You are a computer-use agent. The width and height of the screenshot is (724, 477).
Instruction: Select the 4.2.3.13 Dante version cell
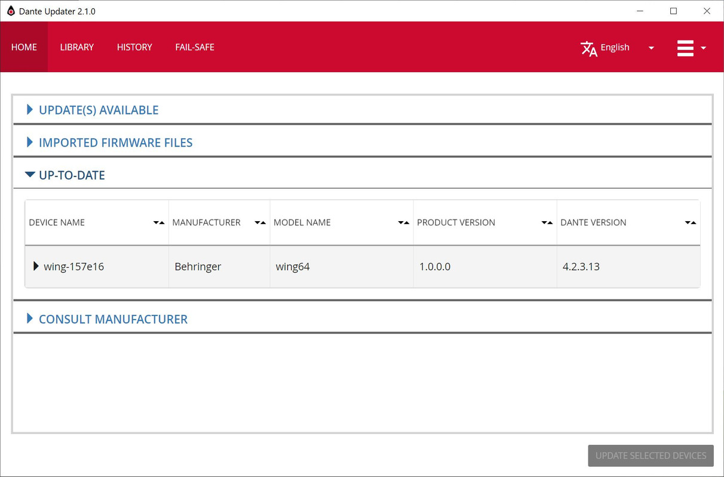tap(628, 267)
